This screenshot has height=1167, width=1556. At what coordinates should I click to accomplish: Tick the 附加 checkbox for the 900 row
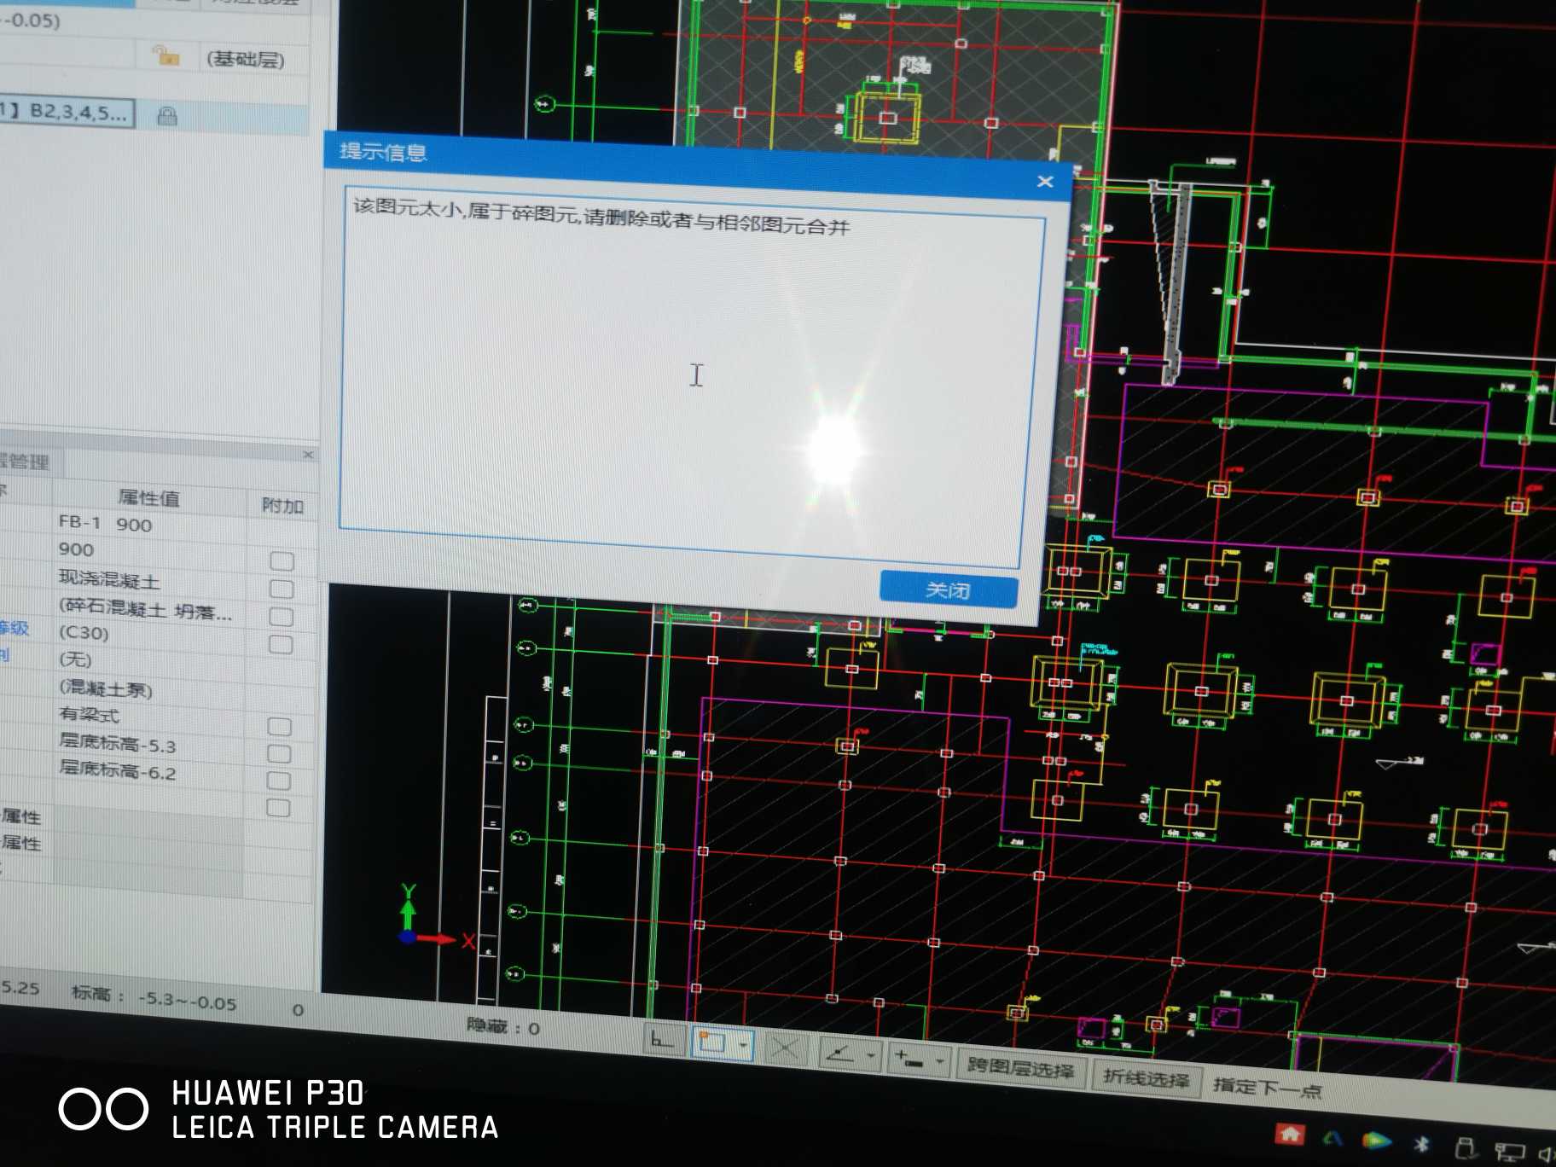point(282,561)
